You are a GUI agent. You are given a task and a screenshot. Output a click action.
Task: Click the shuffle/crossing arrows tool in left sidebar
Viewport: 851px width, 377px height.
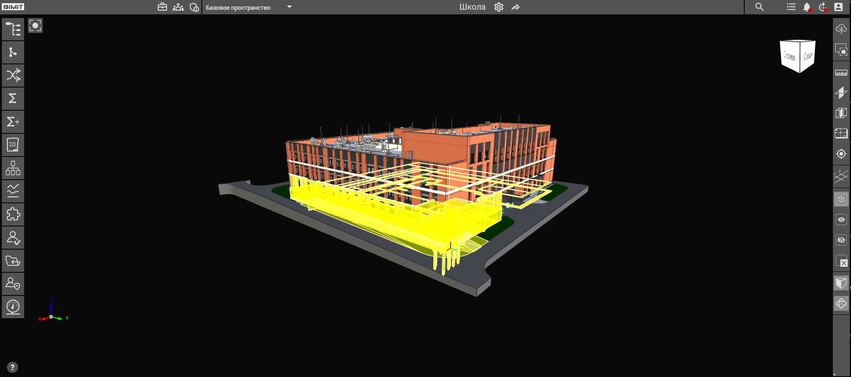pos(13,75)
